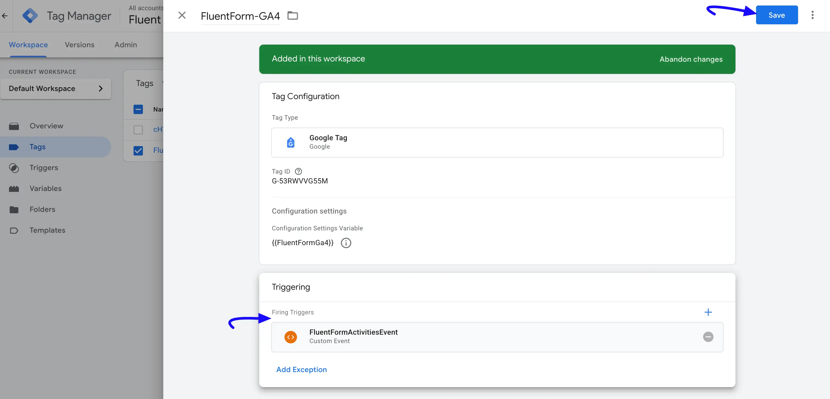Click the Fluent container name in header
The image size is (830, 399).
coord(145,20)
